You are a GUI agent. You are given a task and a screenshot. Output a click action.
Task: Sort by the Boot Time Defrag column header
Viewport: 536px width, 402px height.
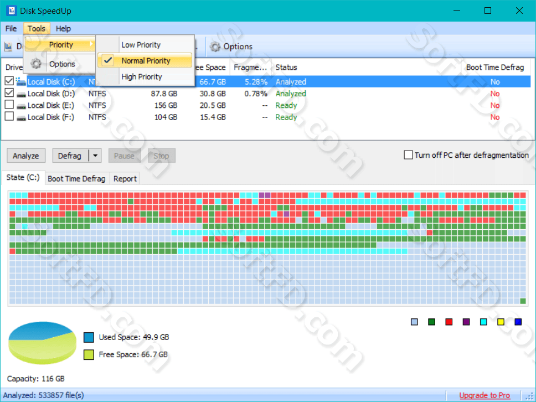495,68
